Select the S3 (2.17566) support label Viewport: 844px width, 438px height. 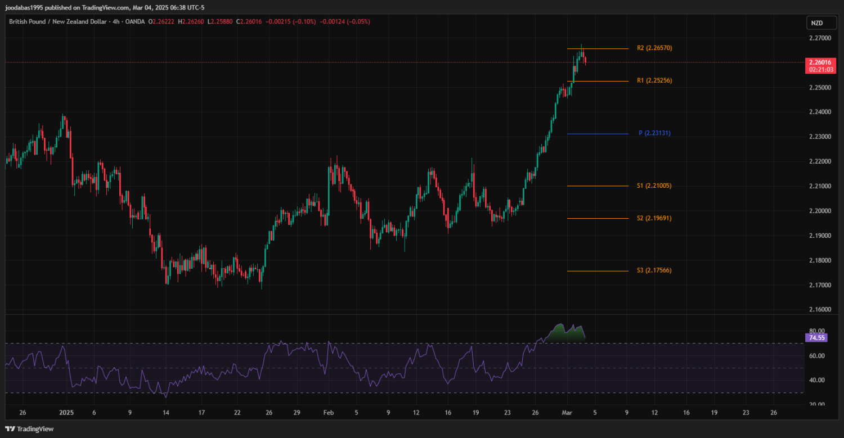(x=654, y=270)
